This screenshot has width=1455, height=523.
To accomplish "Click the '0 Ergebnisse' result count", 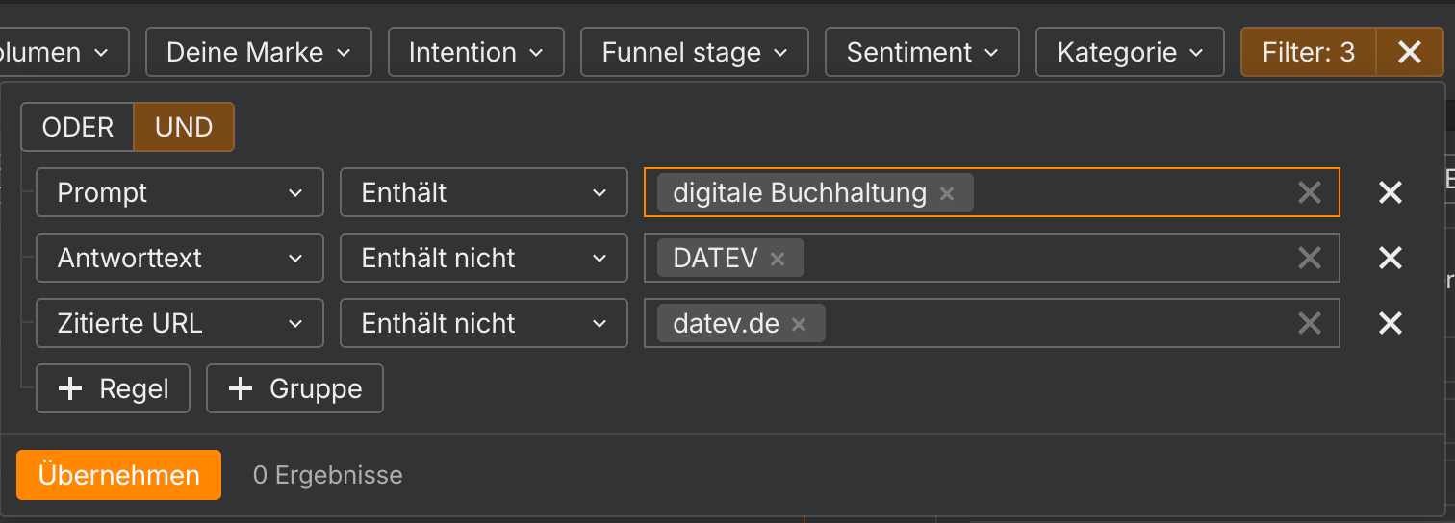I will pos(328,475).
